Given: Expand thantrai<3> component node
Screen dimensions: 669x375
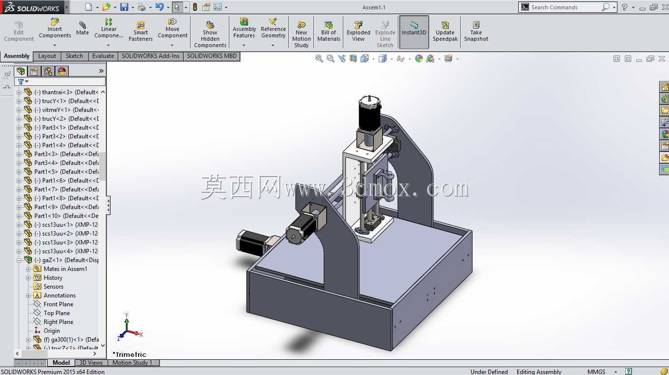Looking at the screenshot, I should pyautogui.click(x=19, y=92).
